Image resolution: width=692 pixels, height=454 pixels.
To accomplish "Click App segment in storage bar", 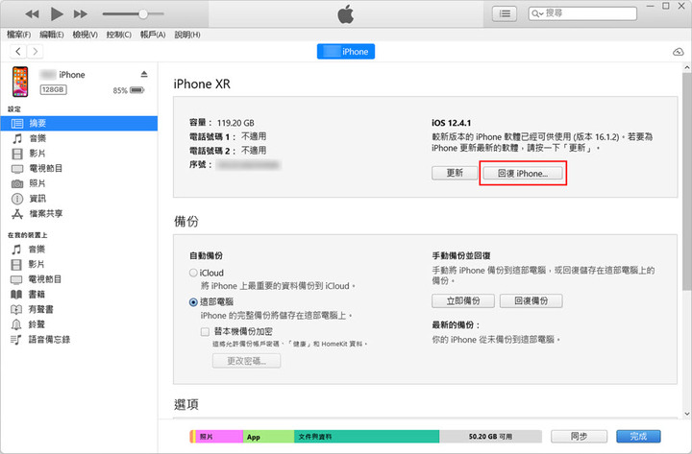I will 268,437.
